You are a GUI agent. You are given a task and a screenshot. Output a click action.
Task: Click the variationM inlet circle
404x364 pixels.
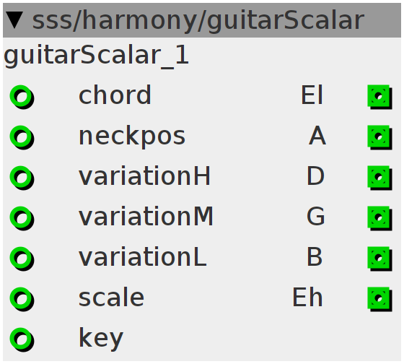pyautogui.click(x=22, y=218)
